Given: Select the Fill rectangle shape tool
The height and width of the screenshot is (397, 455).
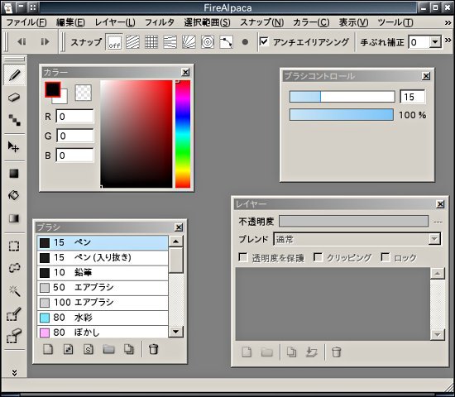Looking at the screenshot, I should point(13,174).
